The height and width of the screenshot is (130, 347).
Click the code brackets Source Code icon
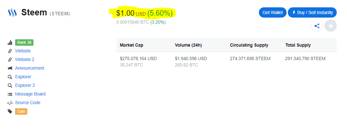pyautogui.click(x=10, y=103)
